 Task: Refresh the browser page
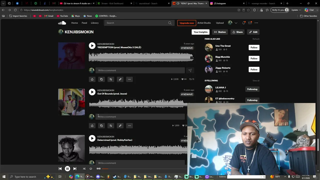tap(15, 10)
